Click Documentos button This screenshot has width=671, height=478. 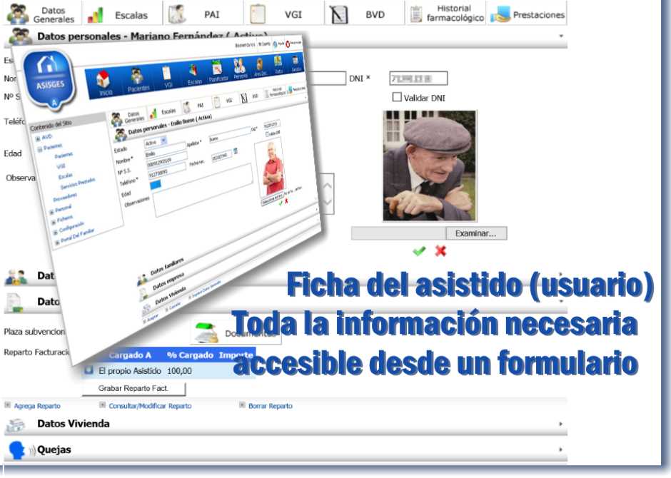pos(236,332)
